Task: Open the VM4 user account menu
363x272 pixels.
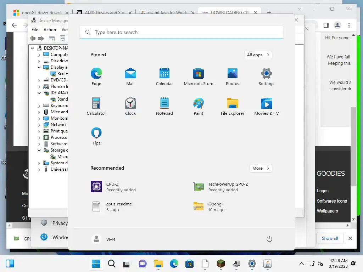Action: tap(104, 239)
